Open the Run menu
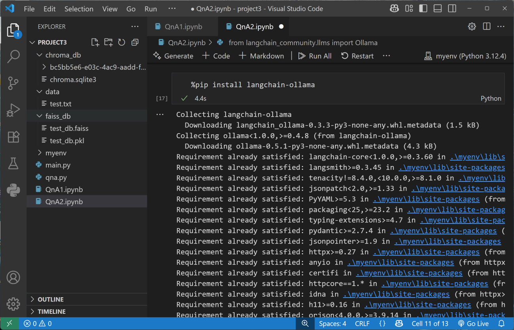The image size is (514, 330). point(150,9)
